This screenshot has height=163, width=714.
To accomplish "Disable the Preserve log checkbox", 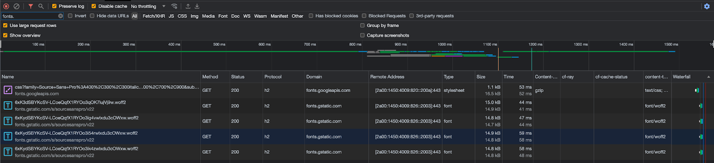I will click(x=54, y=6).
